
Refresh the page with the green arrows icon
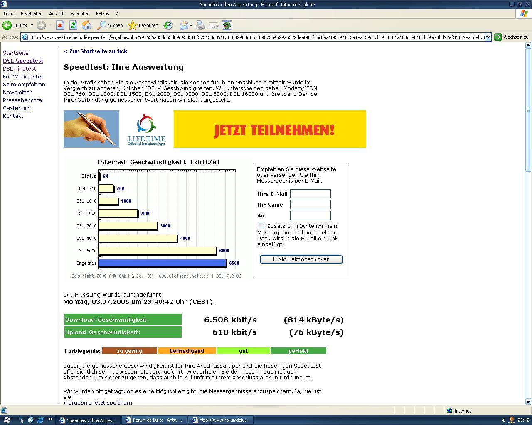(73, 25)
